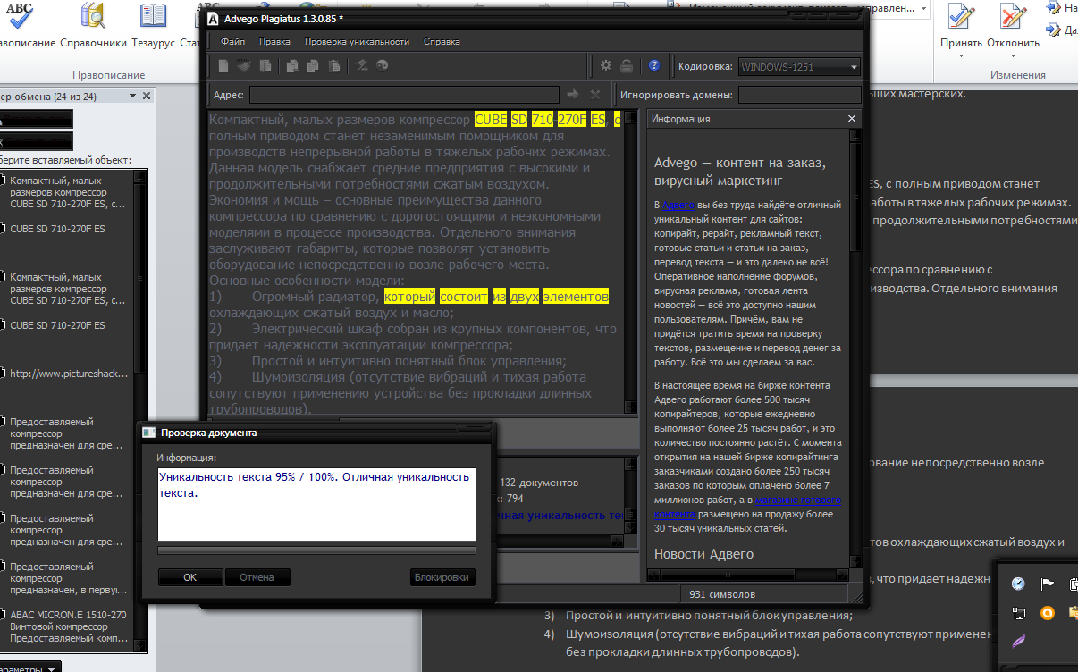This screenshot has width=1078, height=672.
Task: Expand the Принять dropdown arrow in Word
Action: coord(961,55)
